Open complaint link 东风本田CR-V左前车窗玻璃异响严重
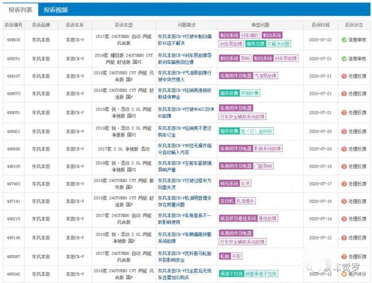The height and width of the screenshot is (283, 372). (x=185, y=167)
